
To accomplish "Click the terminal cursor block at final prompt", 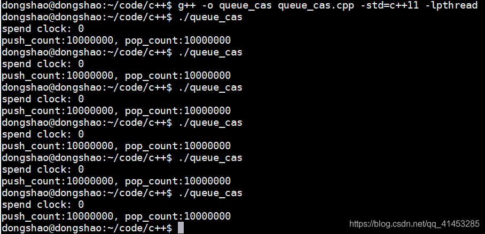I will pyautogui.click(x=181, y=228).
